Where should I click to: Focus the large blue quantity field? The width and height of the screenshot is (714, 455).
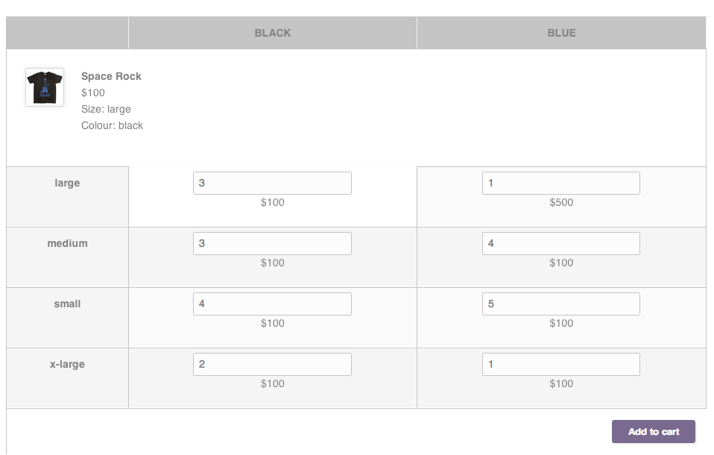click(561, 183)
